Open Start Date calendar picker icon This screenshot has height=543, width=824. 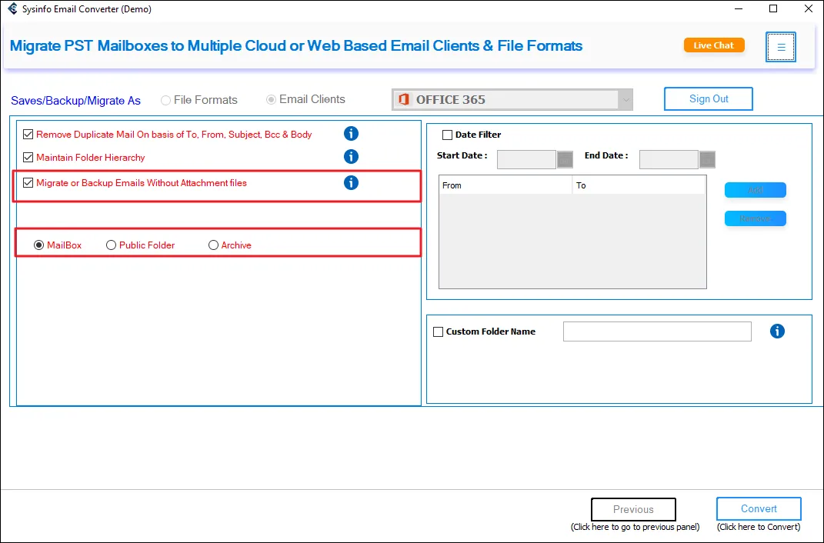(565, 160)
